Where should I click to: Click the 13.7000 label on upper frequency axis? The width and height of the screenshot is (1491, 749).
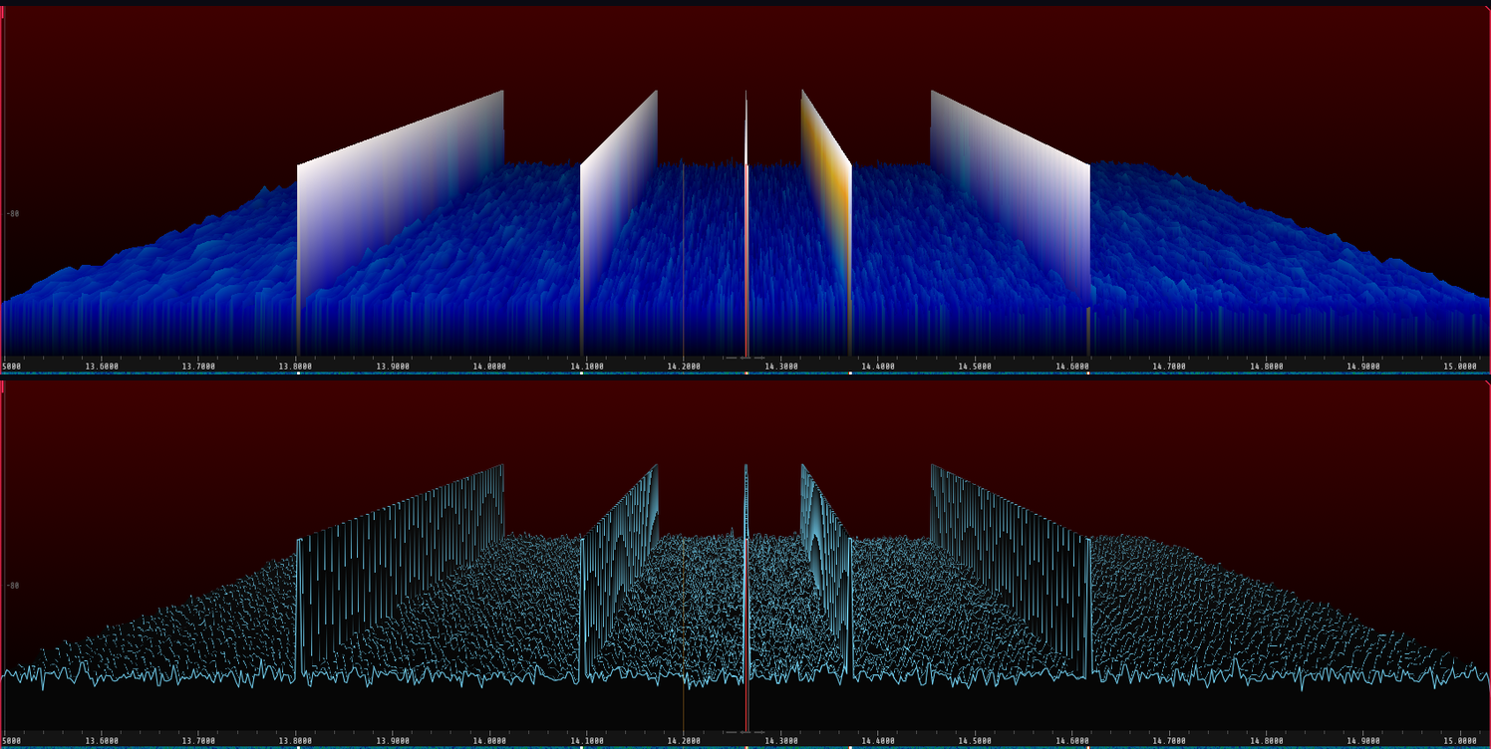[x=198, y=367]
